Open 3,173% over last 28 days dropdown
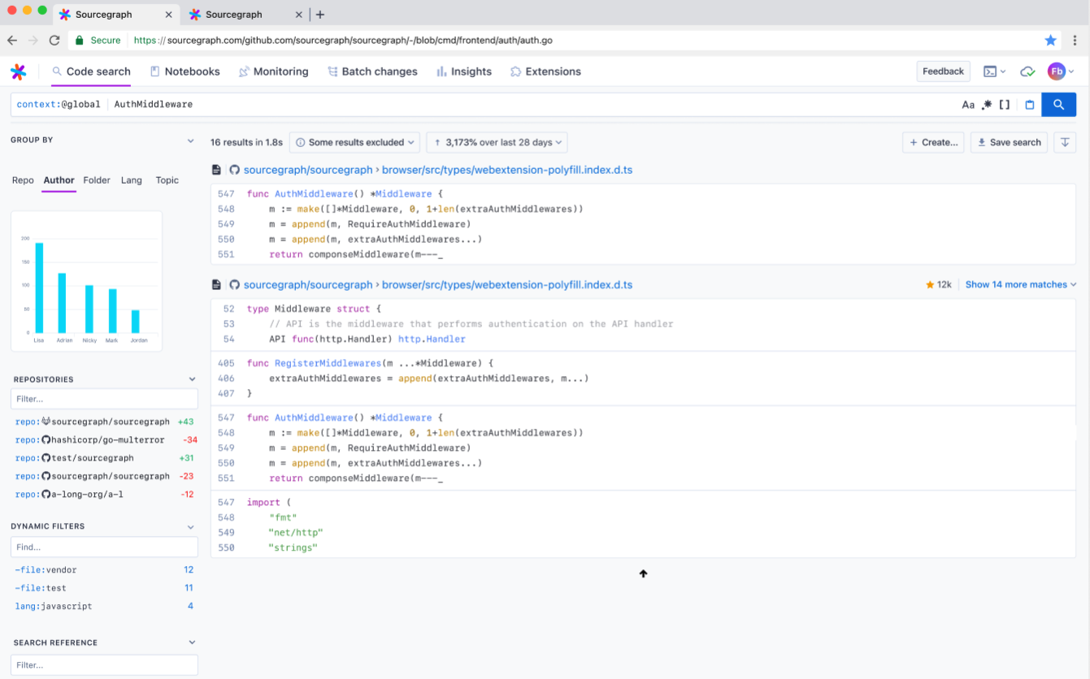This screenshot has width=1090, height=679. tap(497, 142)
